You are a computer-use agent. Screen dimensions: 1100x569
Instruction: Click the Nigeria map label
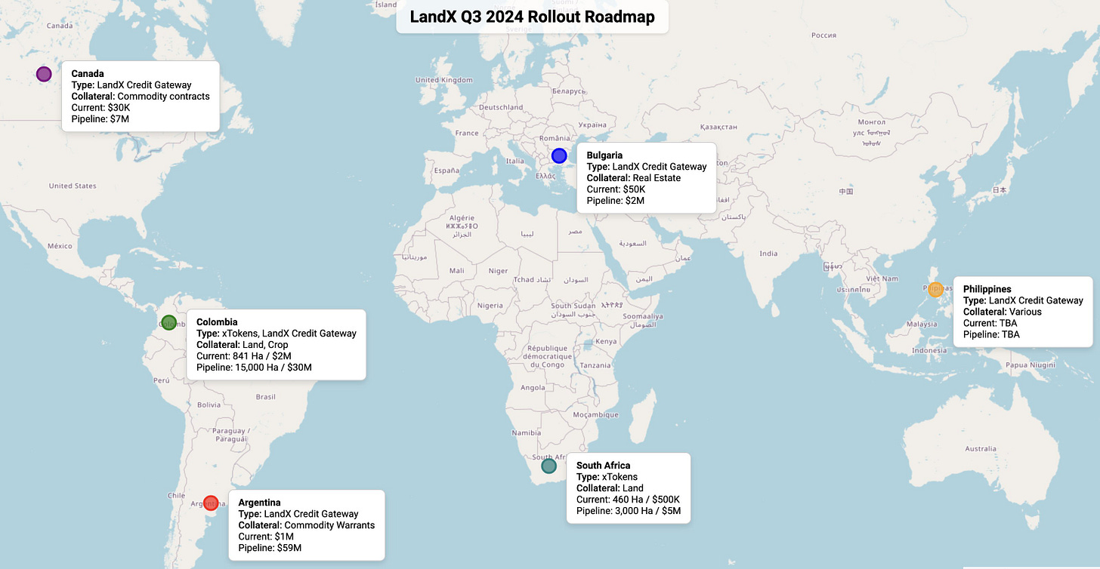(490, 306)
